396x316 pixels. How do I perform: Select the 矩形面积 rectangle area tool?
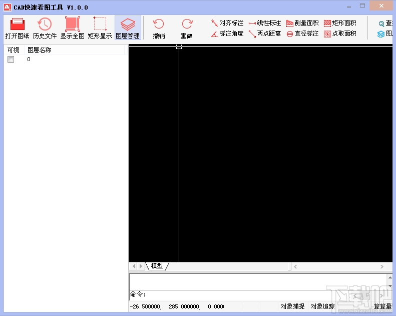[340, 23]
